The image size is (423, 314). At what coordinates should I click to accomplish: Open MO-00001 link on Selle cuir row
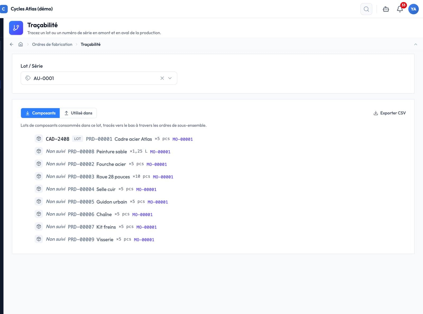click(x=146, y=189)
